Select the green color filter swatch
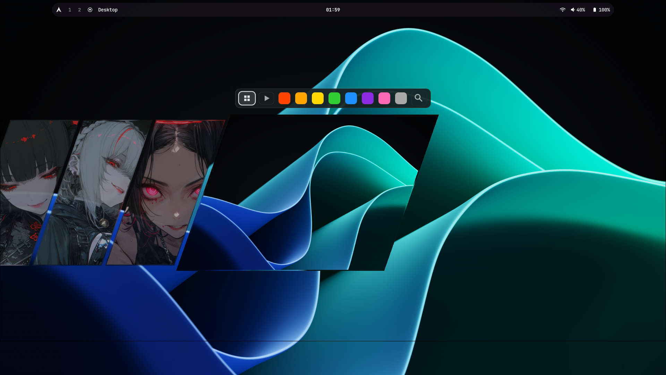 tap(334, 98)
